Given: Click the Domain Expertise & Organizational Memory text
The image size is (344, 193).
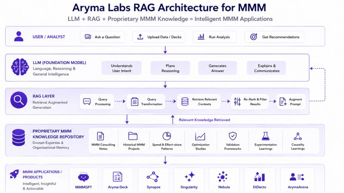Looking at the screenshot, I should 51,145.
